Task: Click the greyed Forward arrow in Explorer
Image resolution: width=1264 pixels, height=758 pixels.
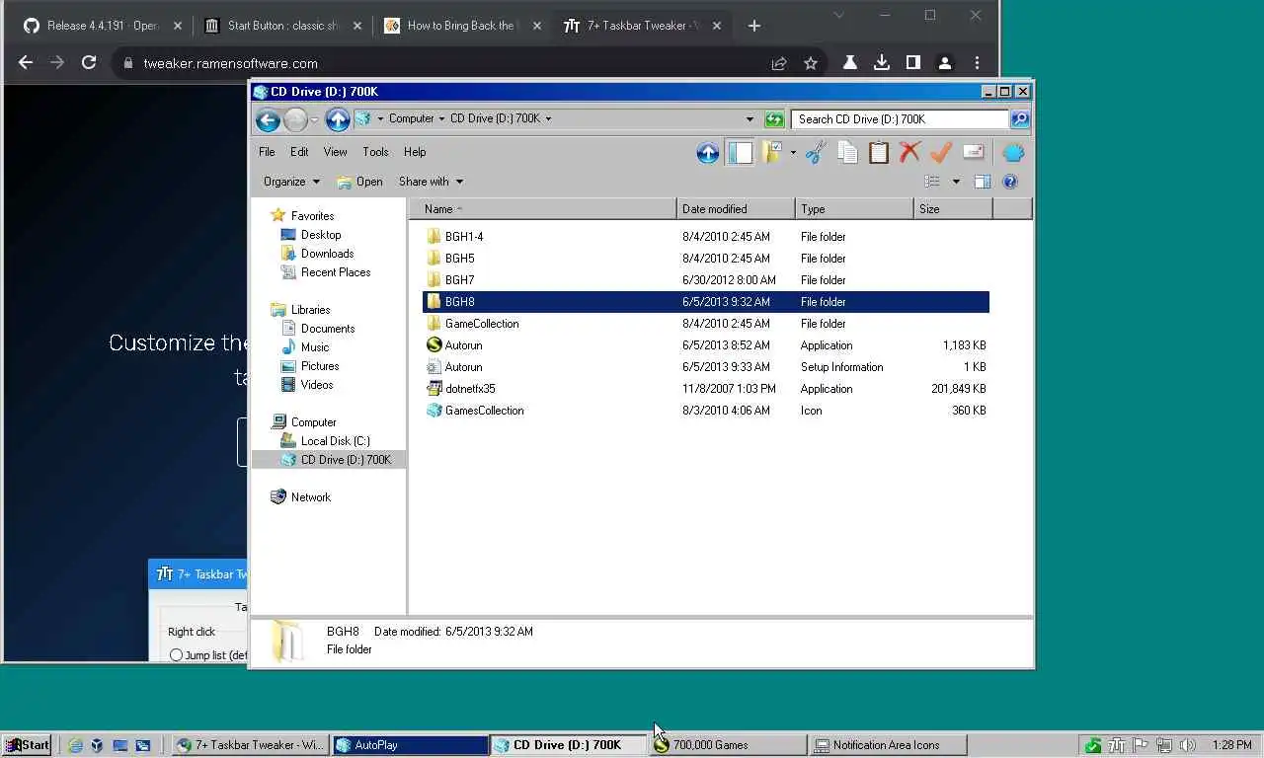Action: [x=295, y=119]
